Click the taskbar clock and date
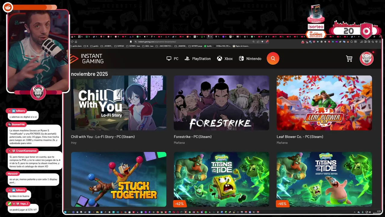The image size is (385, 217). (377, 212)
